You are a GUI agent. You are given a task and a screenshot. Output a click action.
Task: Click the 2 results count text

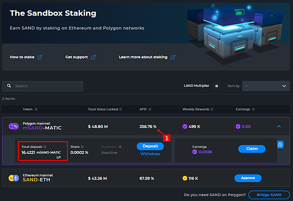tap(9, 99)
